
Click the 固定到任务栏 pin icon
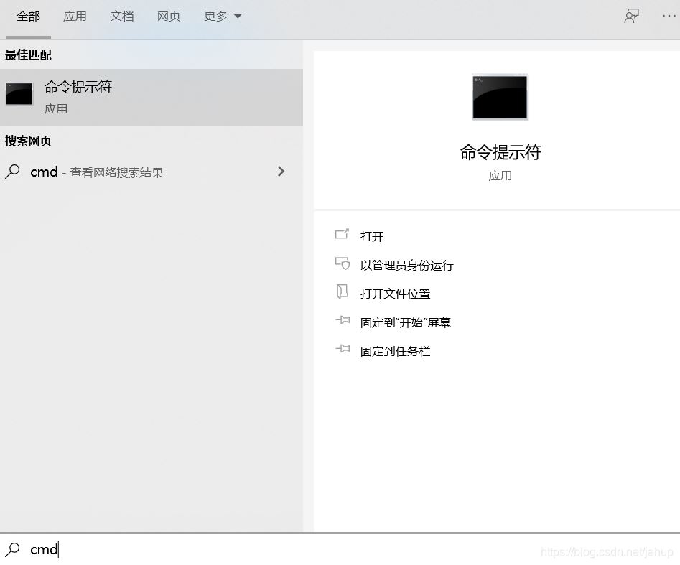pyautogui.click(x=343, y=350)
